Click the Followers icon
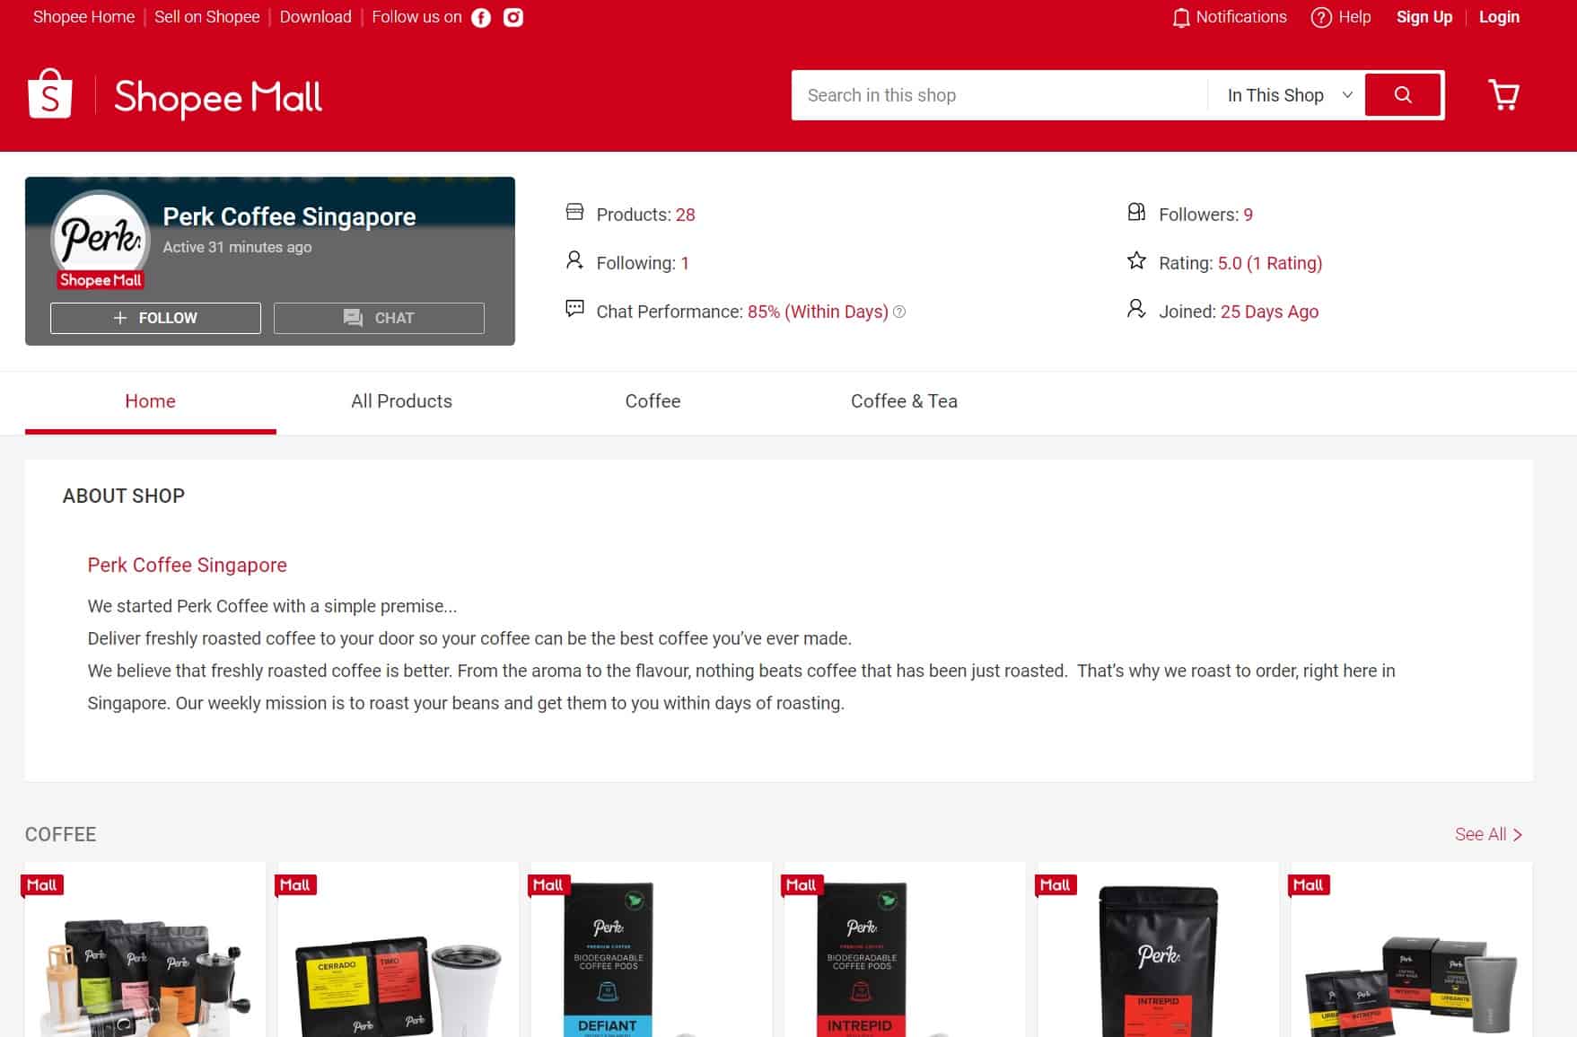Screen dimensions: 1577x1037 1136,213
